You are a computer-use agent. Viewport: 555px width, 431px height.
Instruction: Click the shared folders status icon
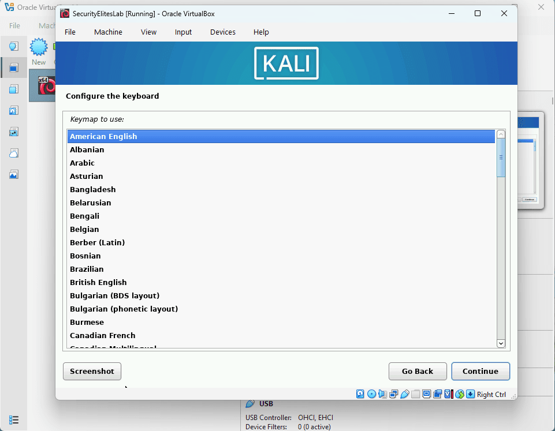[x=415, y=393]
